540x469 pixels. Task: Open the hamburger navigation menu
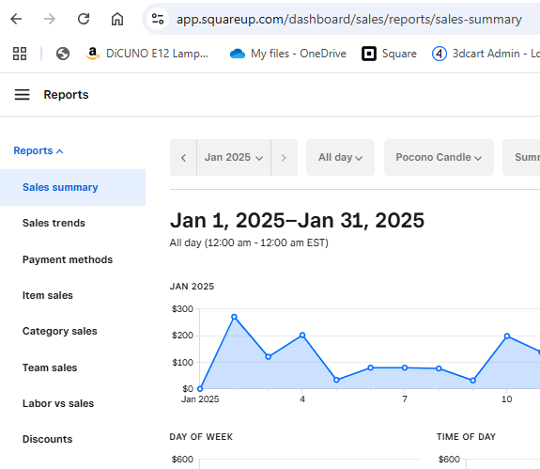pos(22,94)
